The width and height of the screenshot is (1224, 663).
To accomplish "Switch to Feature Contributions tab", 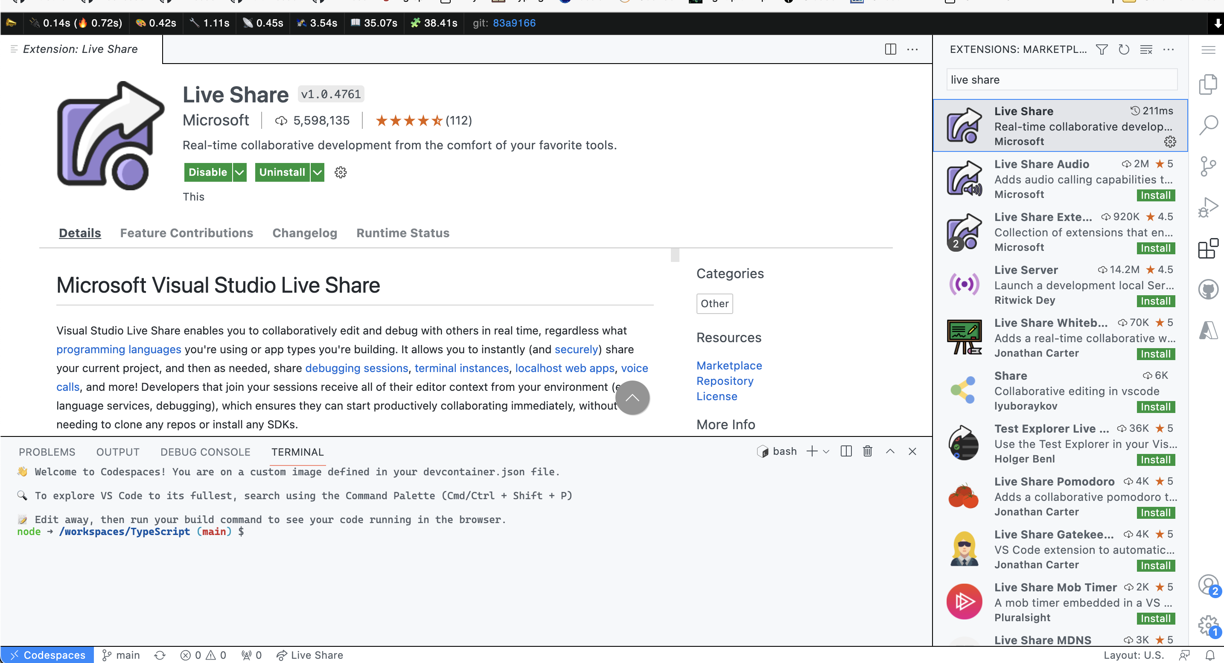I will tap(186, 233).
